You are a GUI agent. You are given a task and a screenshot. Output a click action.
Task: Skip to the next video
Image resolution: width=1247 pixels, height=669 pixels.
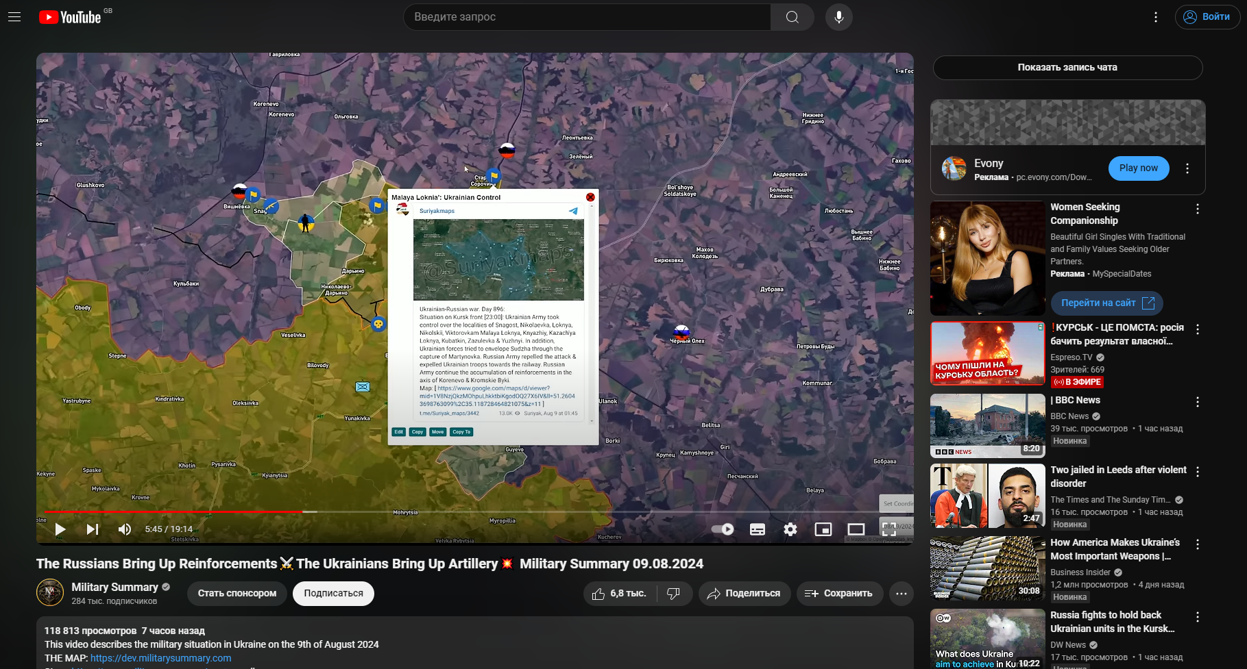pos(93,529)
